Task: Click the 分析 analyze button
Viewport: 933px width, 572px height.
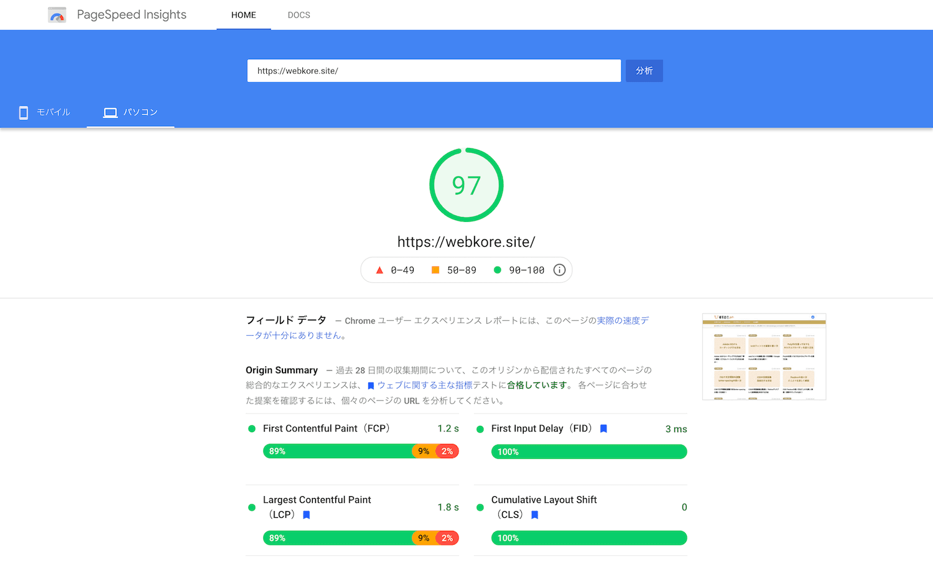Action: tap(644, 71)
